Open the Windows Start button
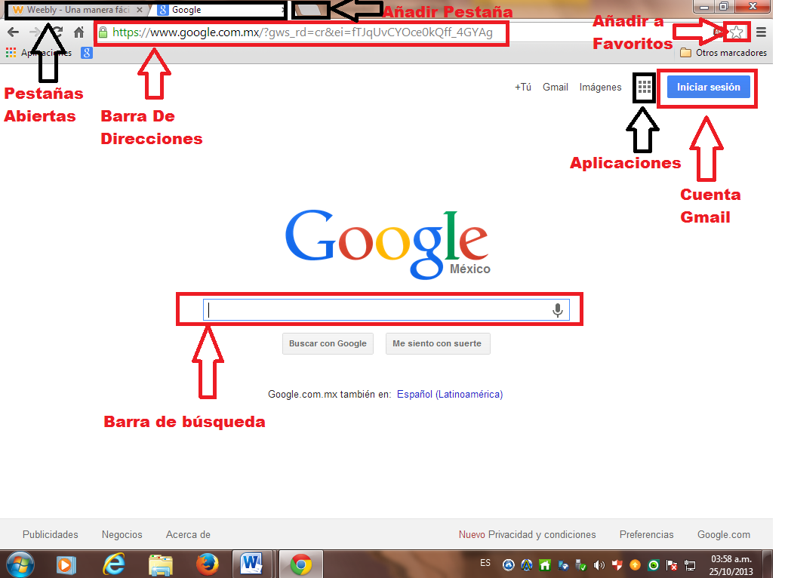Image resolution: width=788 pixels, height=578 pixels. (x=20, y=564)
